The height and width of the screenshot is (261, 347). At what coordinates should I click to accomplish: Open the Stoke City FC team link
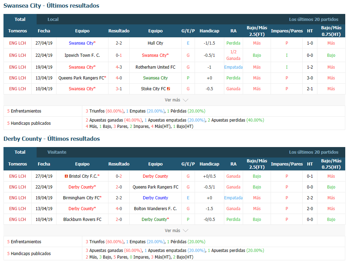[153, 89]
